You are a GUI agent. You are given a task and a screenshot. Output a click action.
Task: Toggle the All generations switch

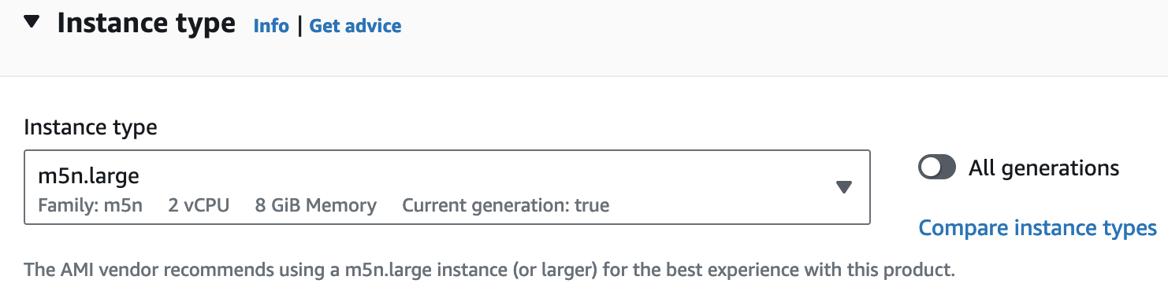937,168
